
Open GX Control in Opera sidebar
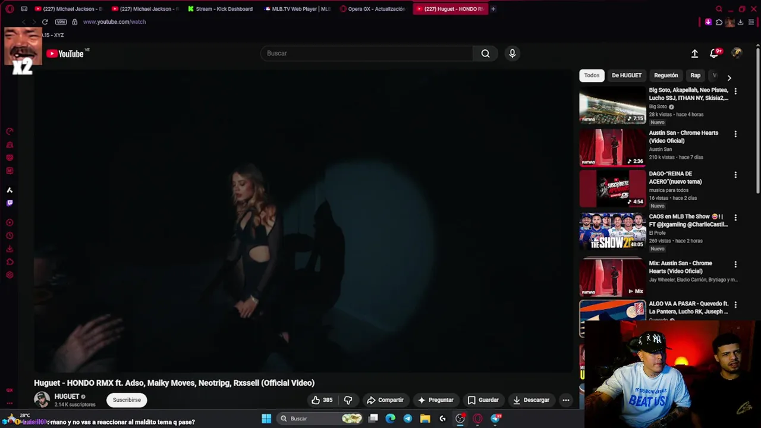[10, 131]
